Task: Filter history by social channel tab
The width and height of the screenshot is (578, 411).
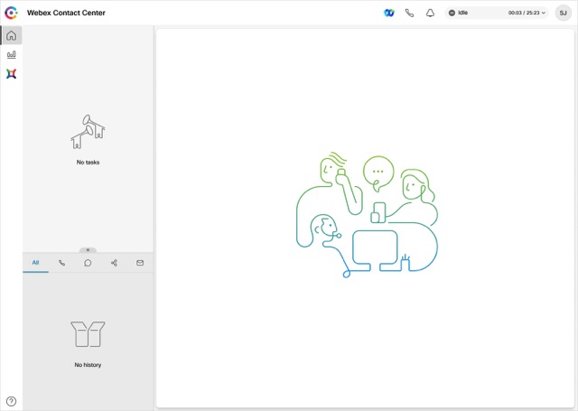Action: coord(114,263)
